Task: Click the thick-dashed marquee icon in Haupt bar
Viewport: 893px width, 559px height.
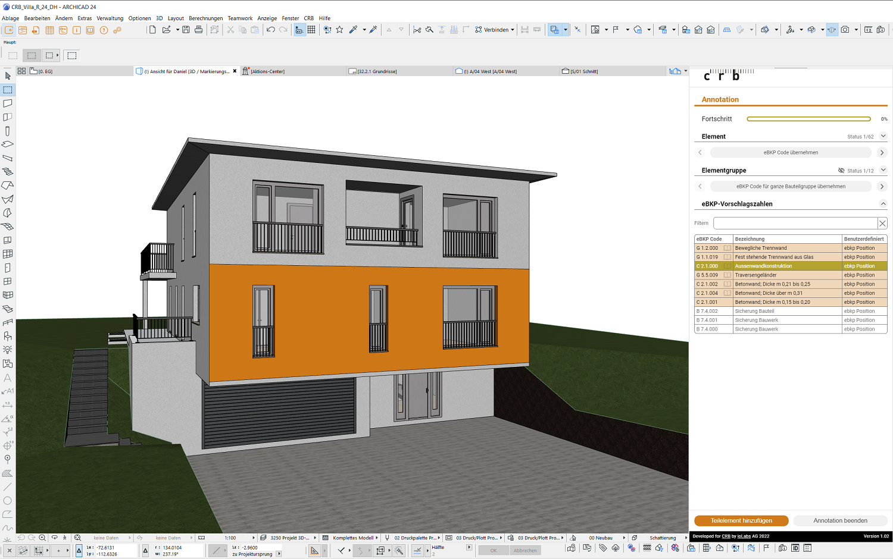Action: [72, 55]
